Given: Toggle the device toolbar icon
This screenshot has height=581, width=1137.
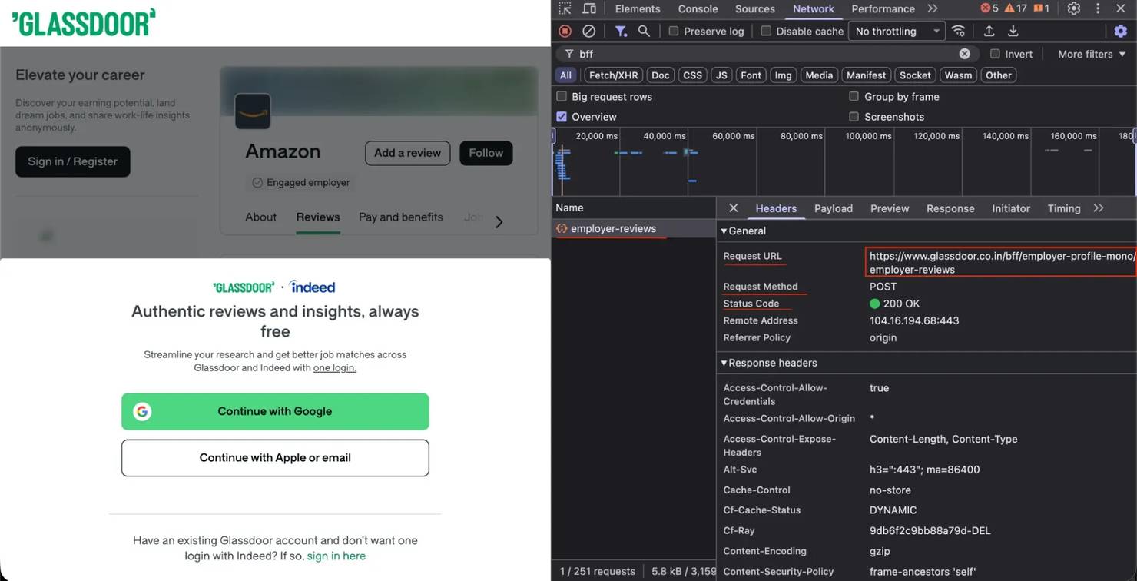Looking at the screenshot, I should click(589, 8).
